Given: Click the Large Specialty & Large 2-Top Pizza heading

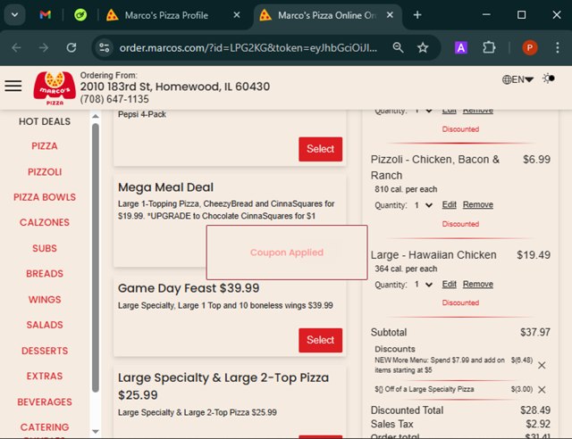Looking at the screenshot, I should pyautogui.click(x=223, y=386).
